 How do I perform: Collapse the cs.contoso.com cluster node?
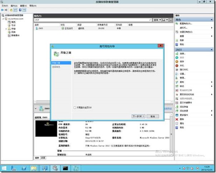click(3, 19)
